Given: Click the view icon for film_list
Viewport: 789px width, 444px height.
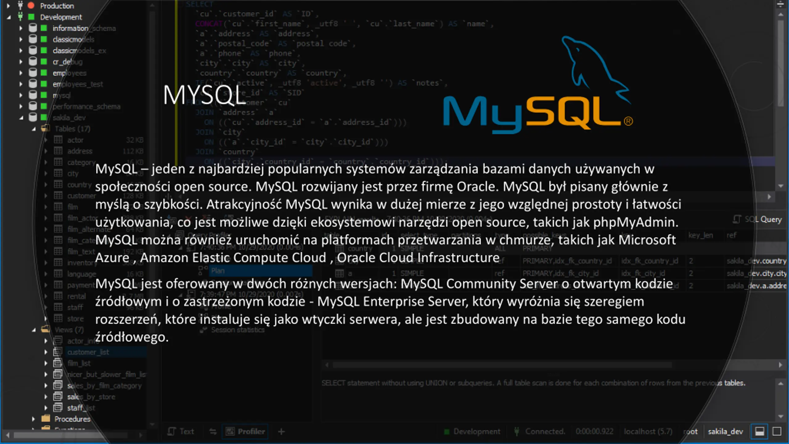Looking at the screenshot, I should (x=58, y=363).
